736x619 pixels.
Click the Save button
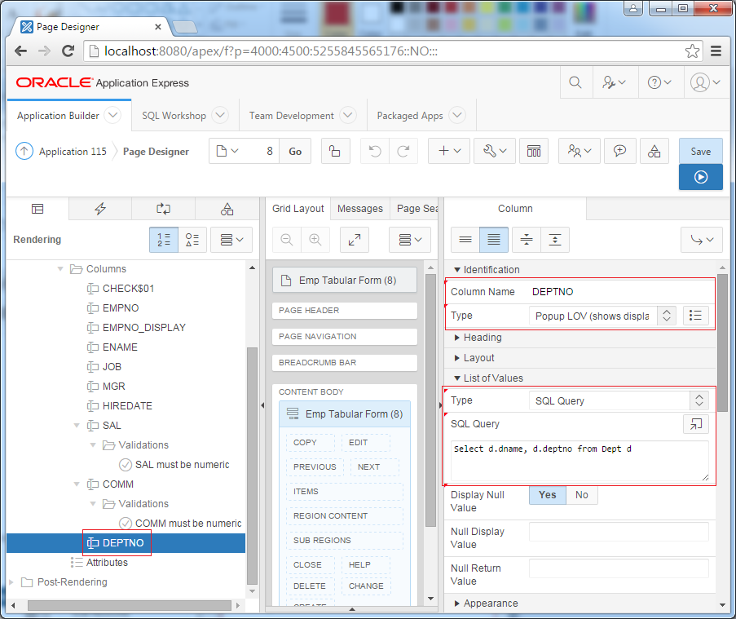pyautogui.click(x=700, y=151)
